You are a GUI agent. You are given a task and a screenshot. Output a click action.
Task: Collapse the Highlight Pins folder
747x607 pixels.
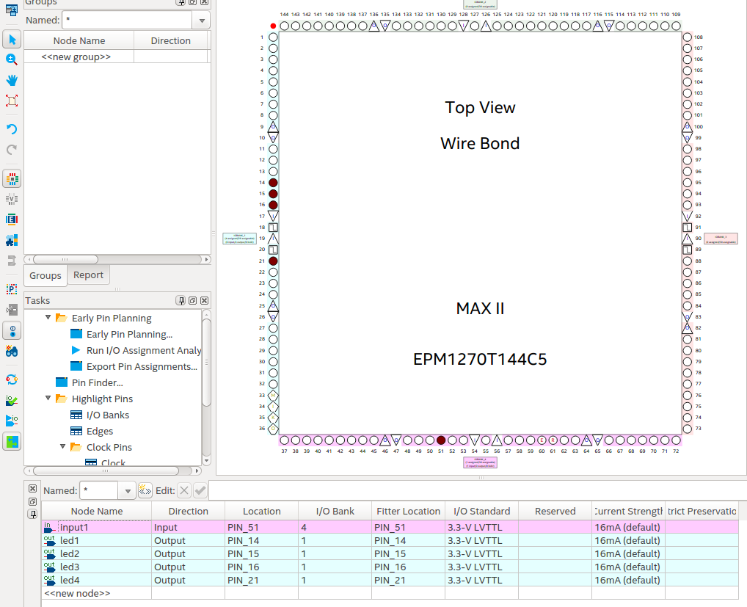[x=48, y=398]
